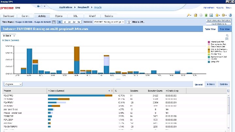Click the table column settings icon
The image size is (235, 132).
pyautogui.click(x=228, y=91)
